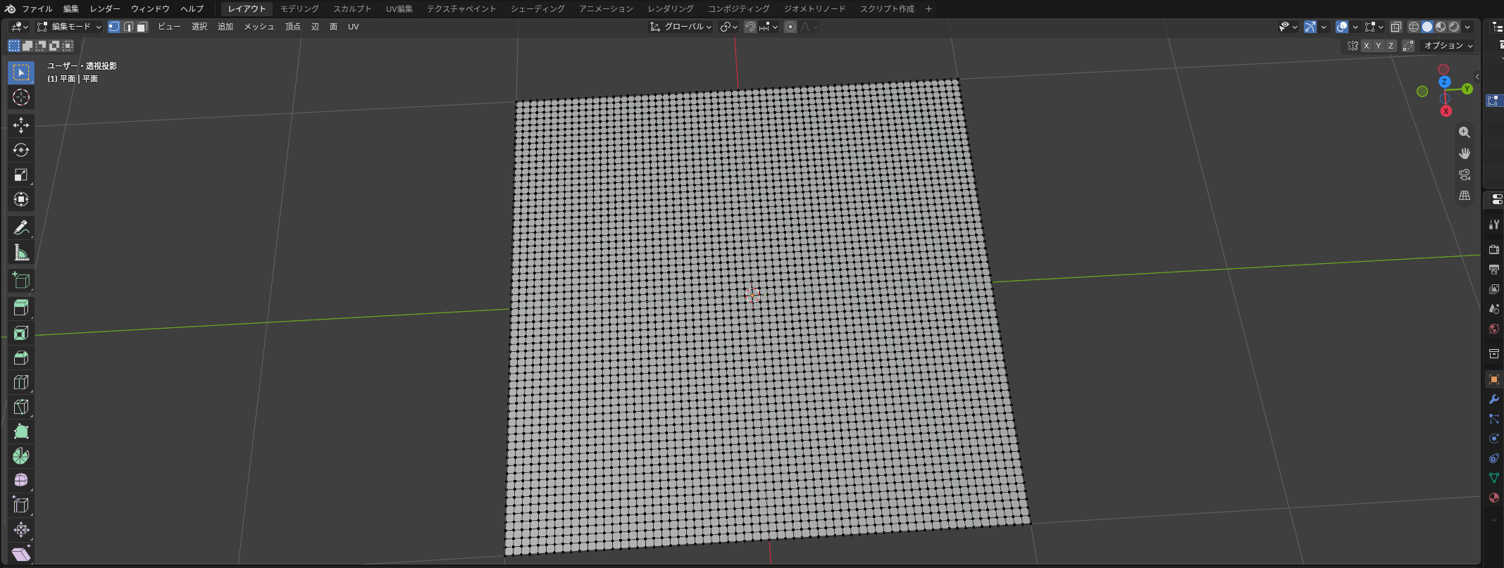Open the 編集モード mode dropdown
The width and height of the screenshot is (1504, 568).
(x=69, y=27)
